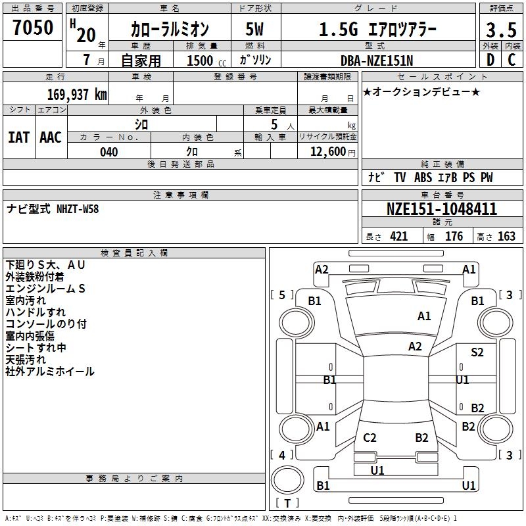Select the recycle deposit 12,600 yen field
This screenshot has height=526, width=526.
coord(327,151)
